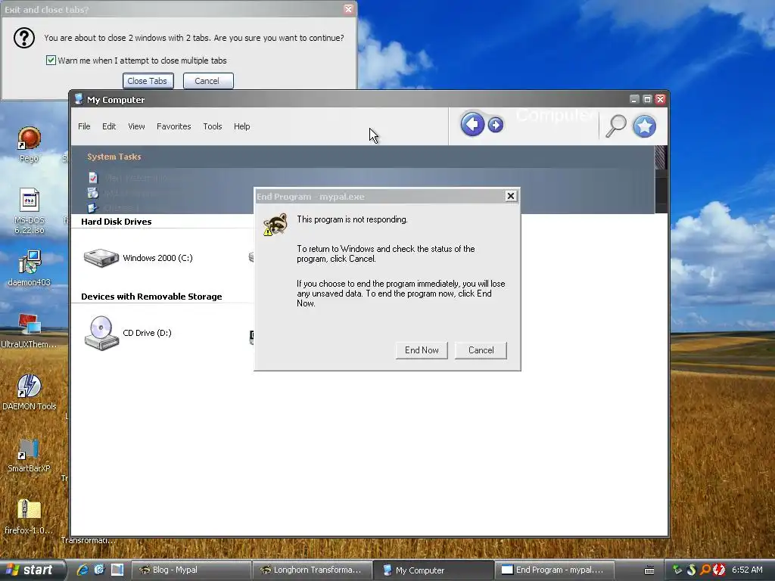This screenshot has height=581, width=775.
Task: Click Cancel in the close tabs dialog
Action: (x=207, y=81)
